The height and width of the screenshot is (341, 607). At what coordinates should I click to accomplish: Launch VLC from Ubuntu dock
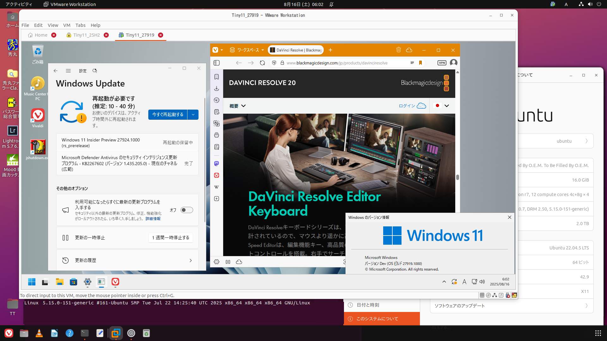pos(39,333)
